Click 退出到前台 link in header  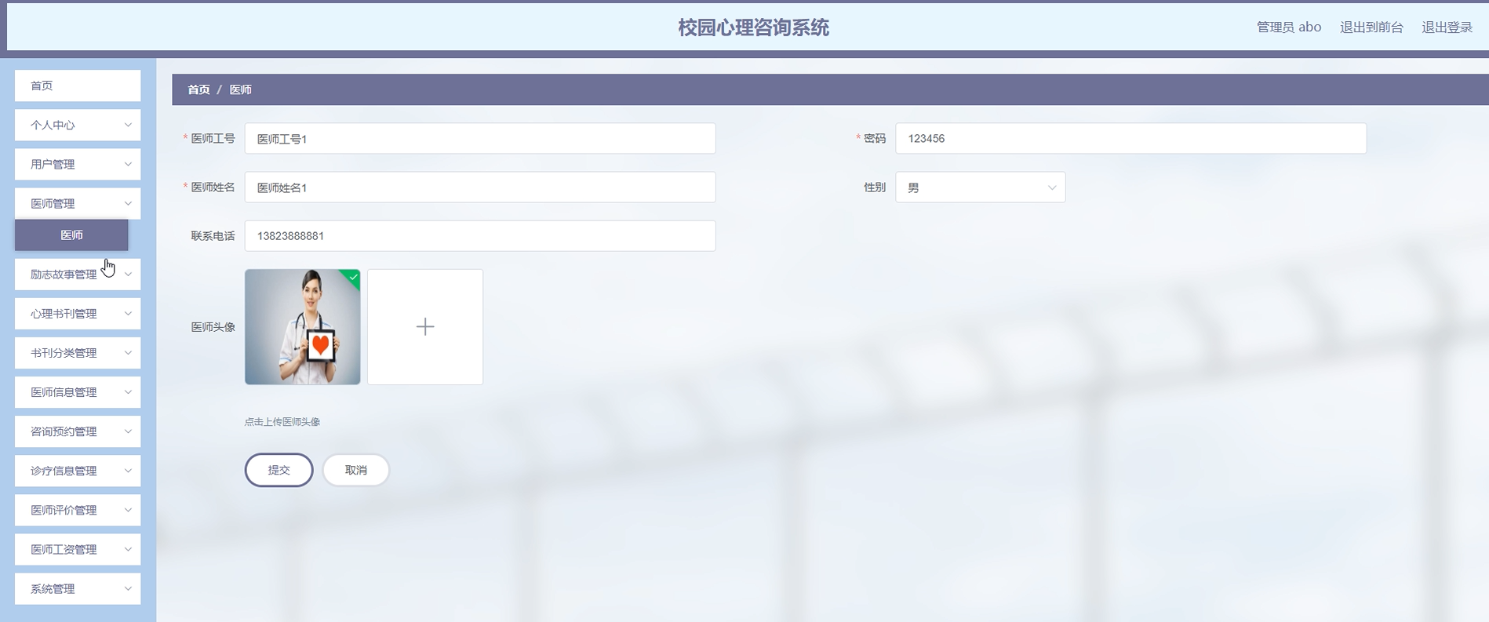pos(1371,27)
